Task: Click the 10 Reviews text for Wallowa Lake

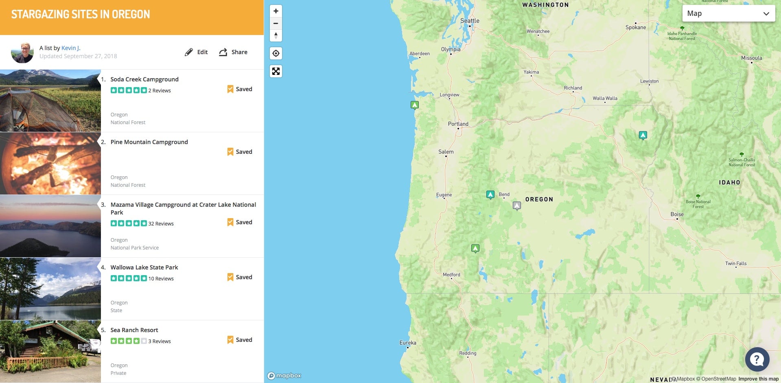Action: click(161, 279)
